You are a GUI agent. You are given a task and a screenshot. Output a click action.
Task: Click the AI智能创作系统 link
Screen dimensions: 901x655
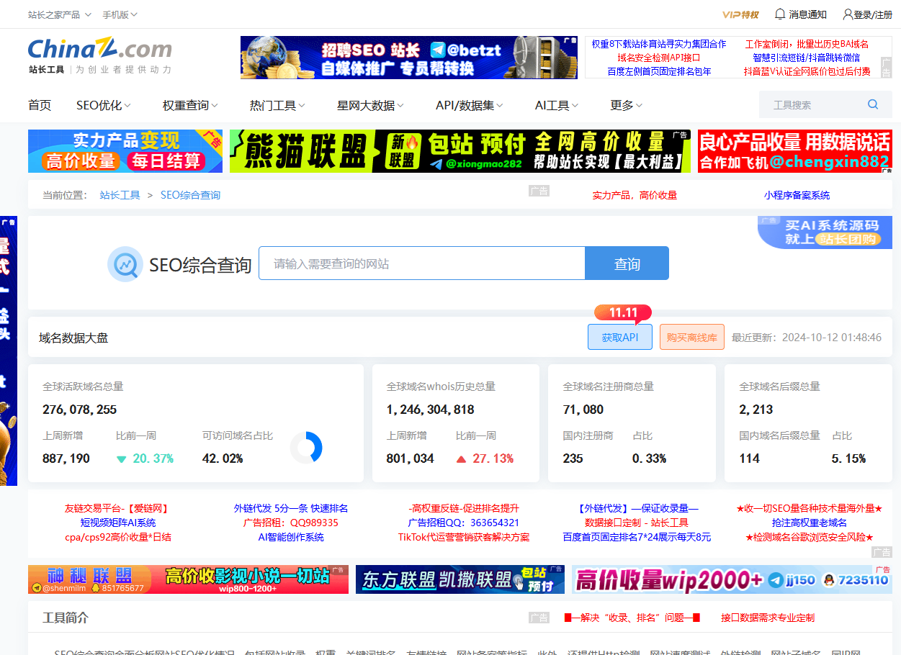coord(291,537)
